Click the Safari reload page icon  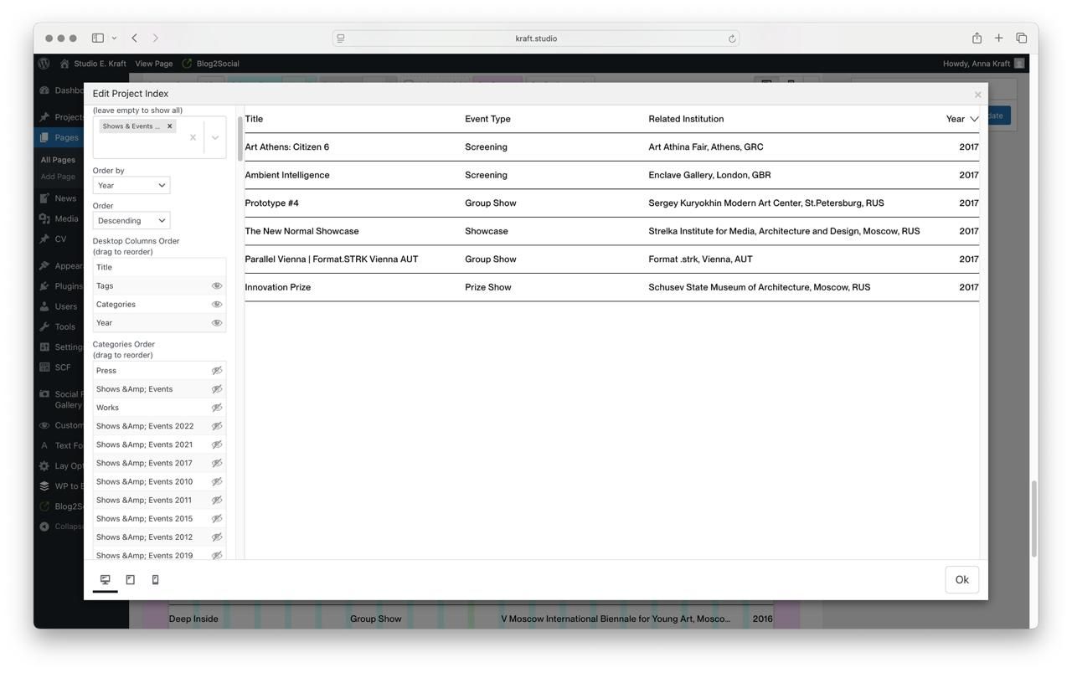(731, 39)
